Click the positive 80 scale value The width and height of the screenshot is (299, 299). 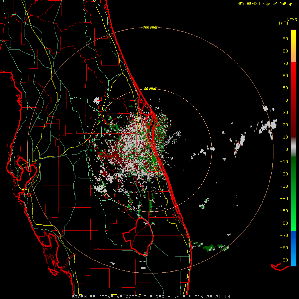pyautogui.click(x=285, y=51)
